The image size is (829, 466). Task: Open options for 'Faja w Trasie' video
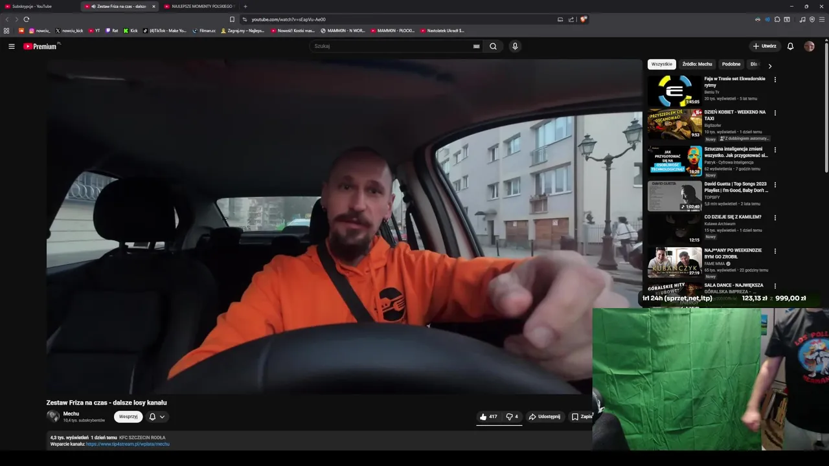click(x=775, y=80)
